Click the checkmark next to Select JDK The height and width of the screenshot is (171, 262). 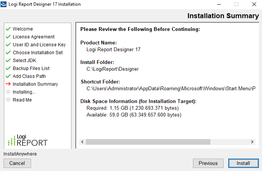click(8, 60)
